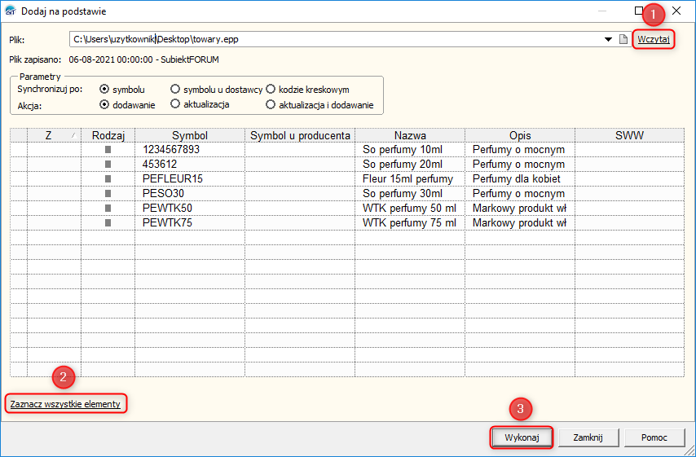Select 'symbolu u dostawcy' radio option

point(175,89)
